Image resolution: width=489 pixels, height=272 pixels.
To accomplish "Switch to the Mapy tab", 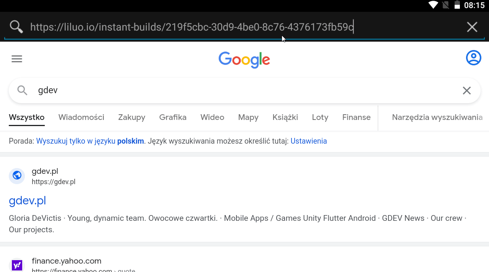I will click(248, 117).
